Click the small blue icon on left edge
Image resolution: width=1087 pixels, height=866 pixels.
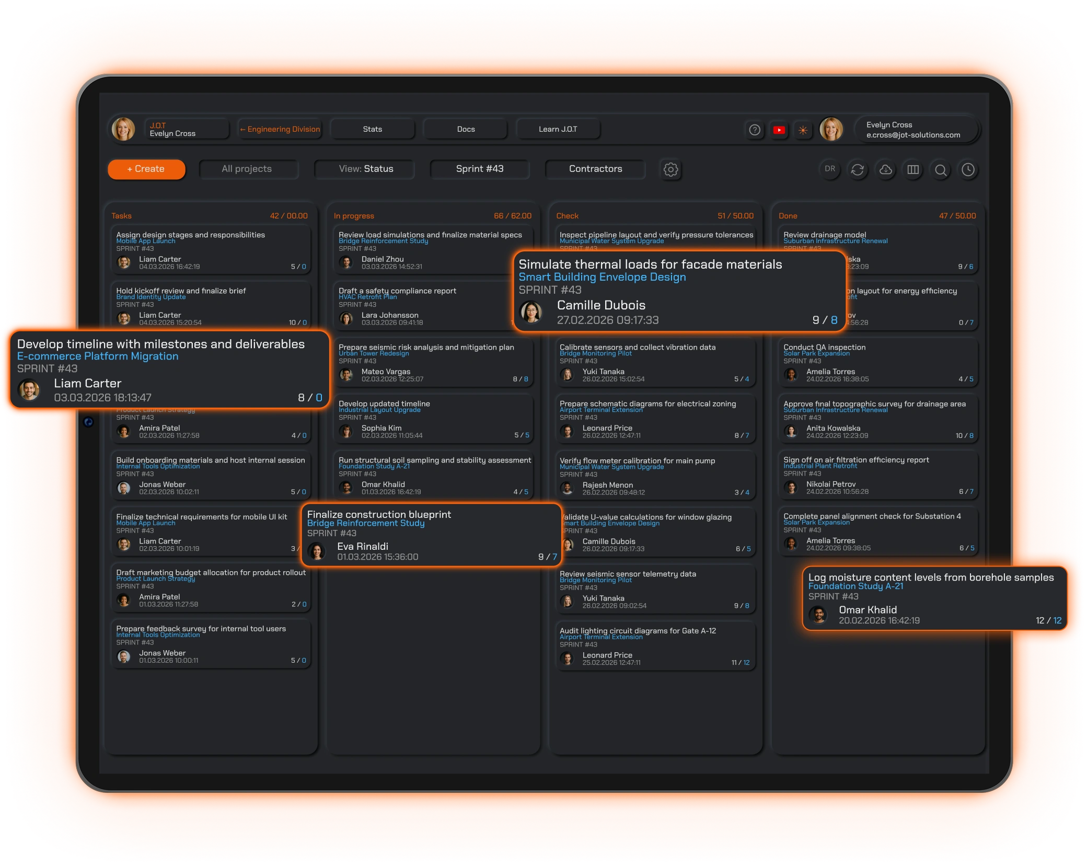click(x=88, y=422)
